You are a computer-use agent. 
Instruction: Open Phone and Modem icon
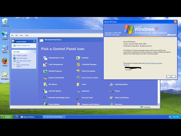[x=111, y=98]
